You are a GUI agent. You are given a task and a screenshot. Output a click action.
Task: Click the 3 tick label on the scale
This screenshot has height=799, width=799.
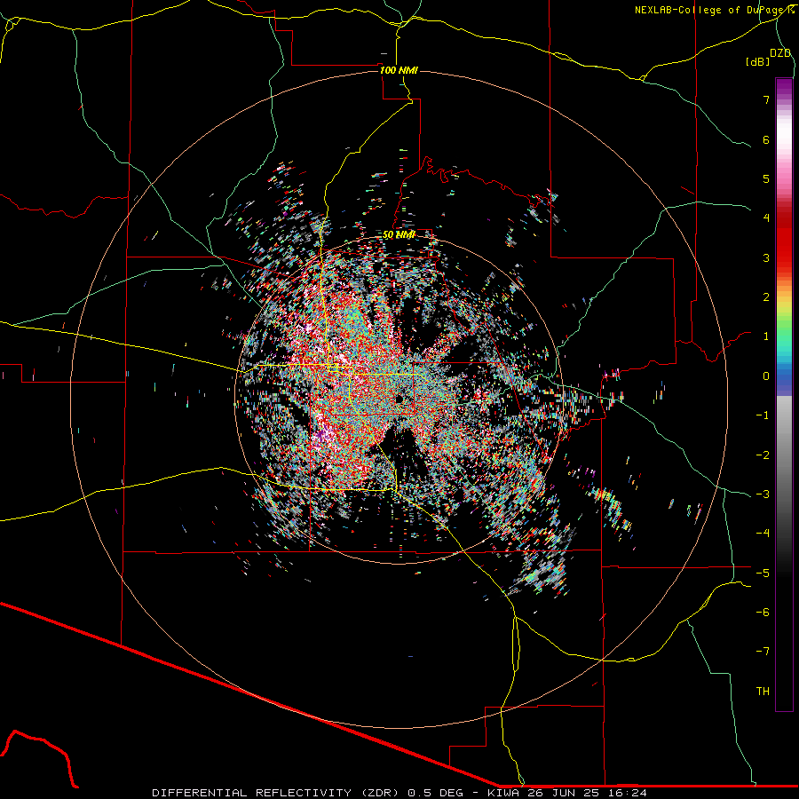coord(766,257)
